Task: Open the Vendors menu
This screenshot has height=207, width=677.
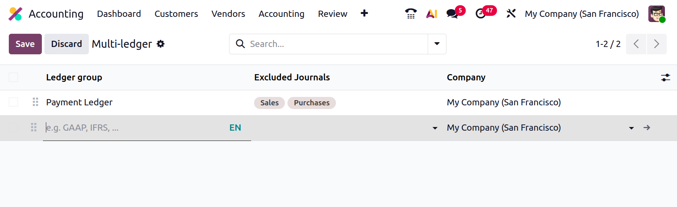Action: click(x=228, y=14)
